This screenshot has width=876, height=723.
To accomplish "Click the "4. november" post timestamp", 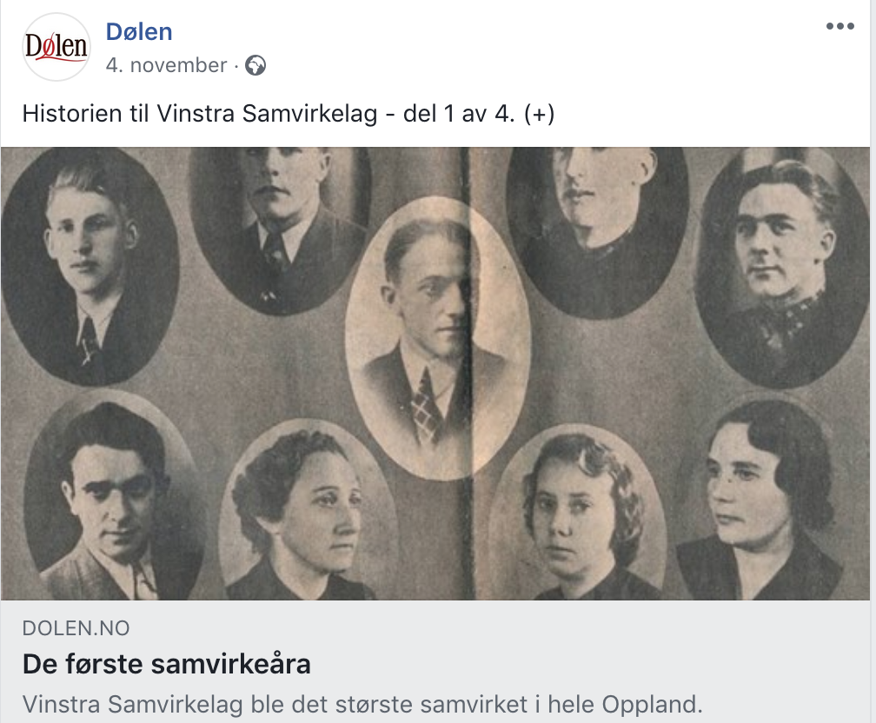I will pos(166,65).
